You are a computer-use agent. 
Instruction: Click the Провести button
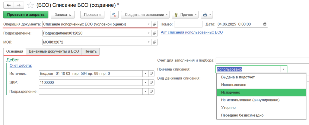[x=92, y=15]
